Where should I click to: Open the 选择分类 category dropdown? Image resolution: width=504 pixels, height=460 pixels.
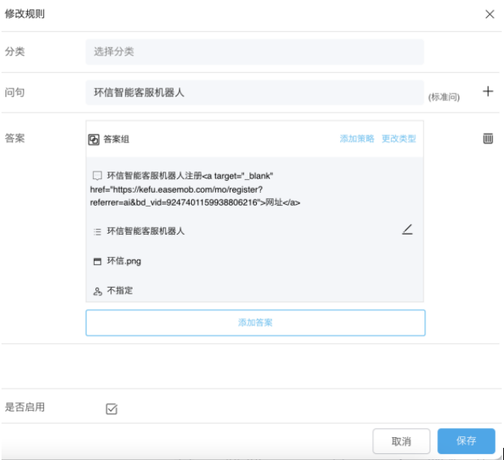[x=254, y=52]
